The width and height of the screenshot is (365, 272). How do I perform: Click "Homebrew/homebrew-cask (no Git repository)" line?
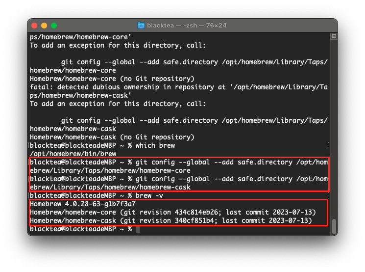click(x=112, y=137)
